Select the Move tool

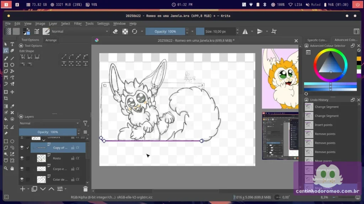click(x=12, y=92)
